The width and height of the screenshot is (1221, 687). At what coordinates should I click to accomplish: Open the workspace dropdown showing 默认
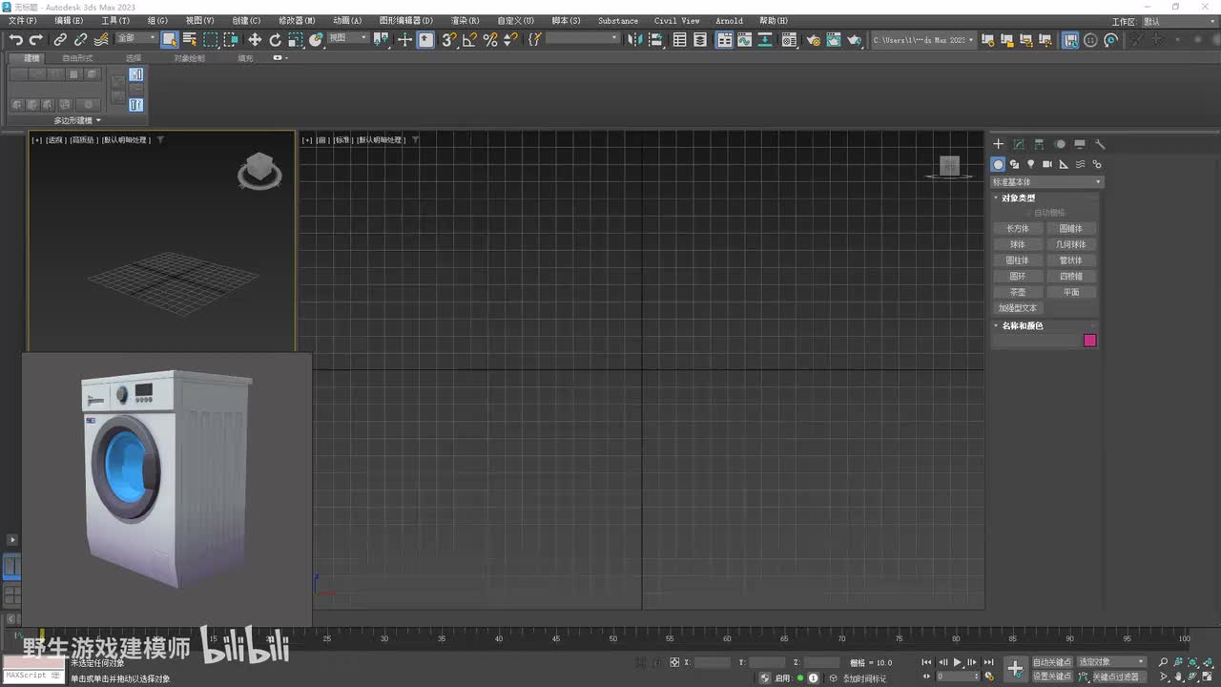tap(1178, 21)
